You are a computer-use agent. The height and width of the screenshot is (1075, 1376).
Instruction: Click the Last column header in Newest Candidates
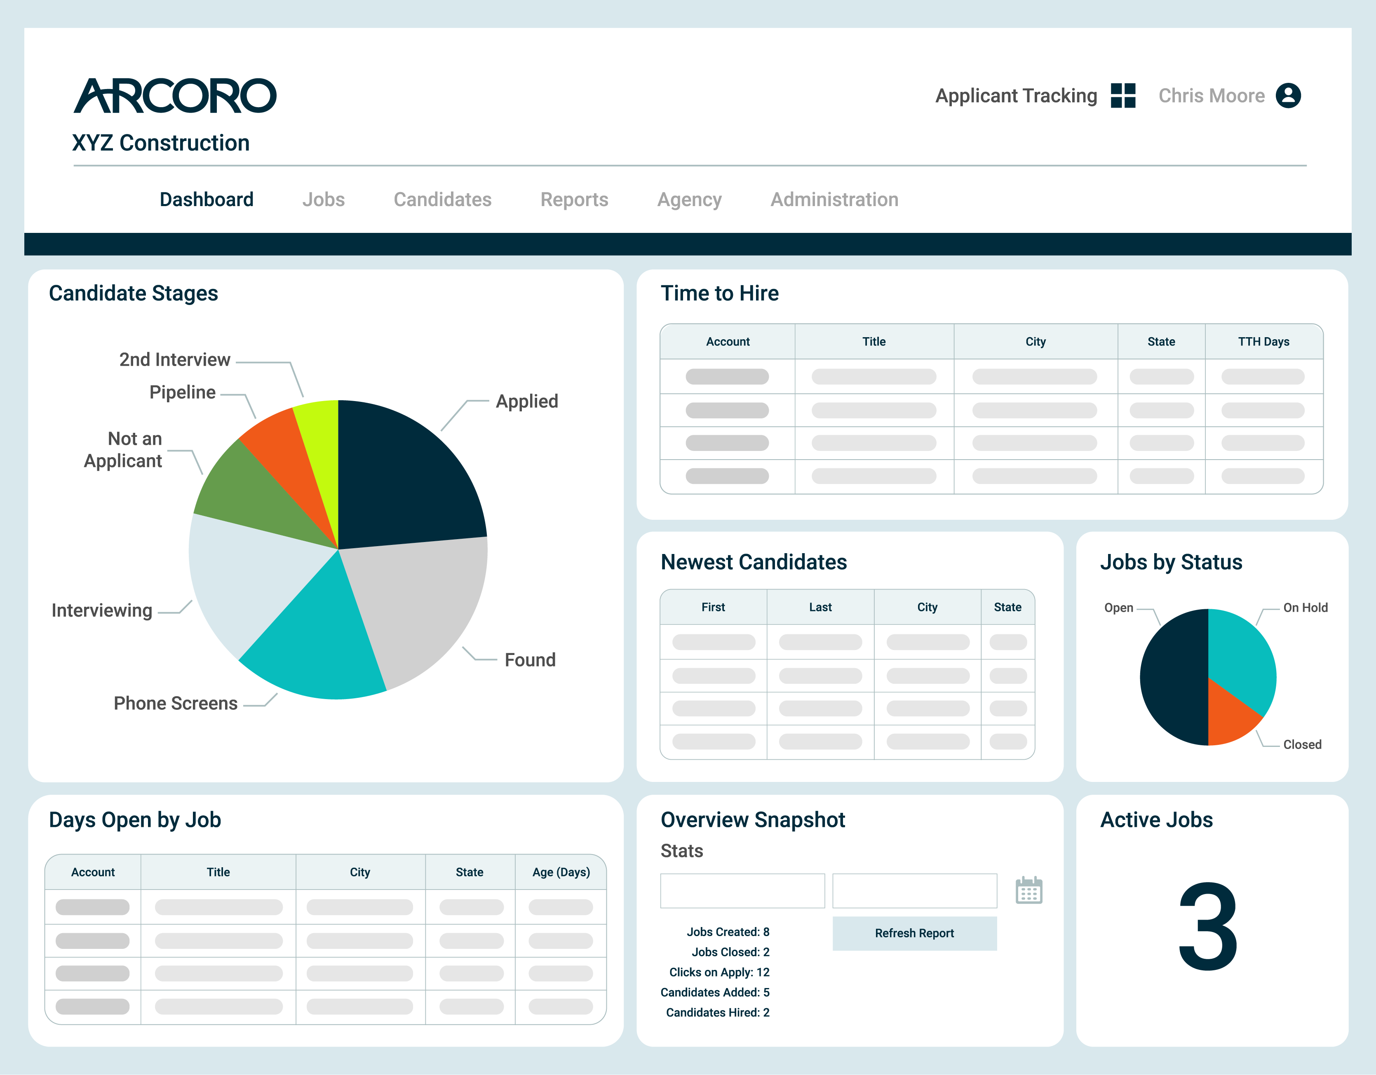pos(820,607)
